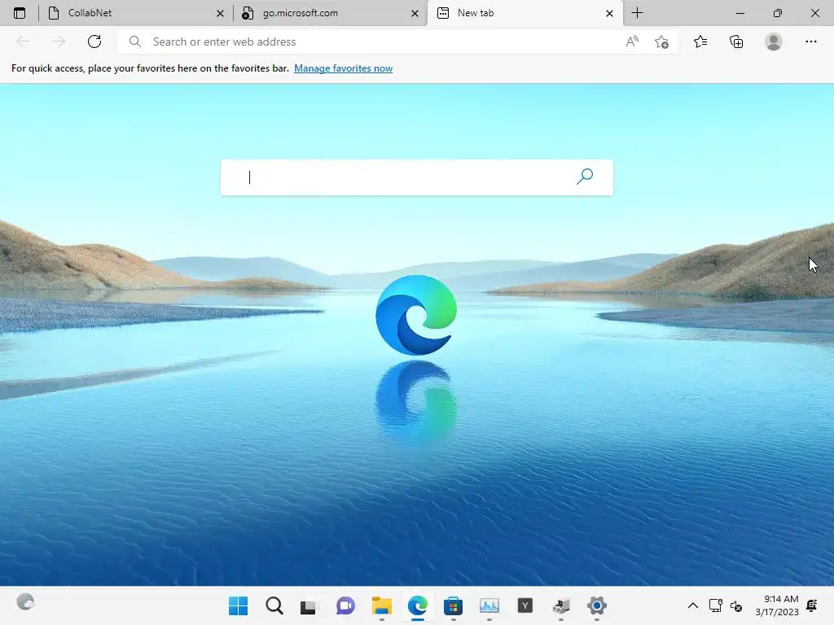This screenshot has height=625, width=834.
Task: Click the Manage favorites now link
Action: (343, 68)
